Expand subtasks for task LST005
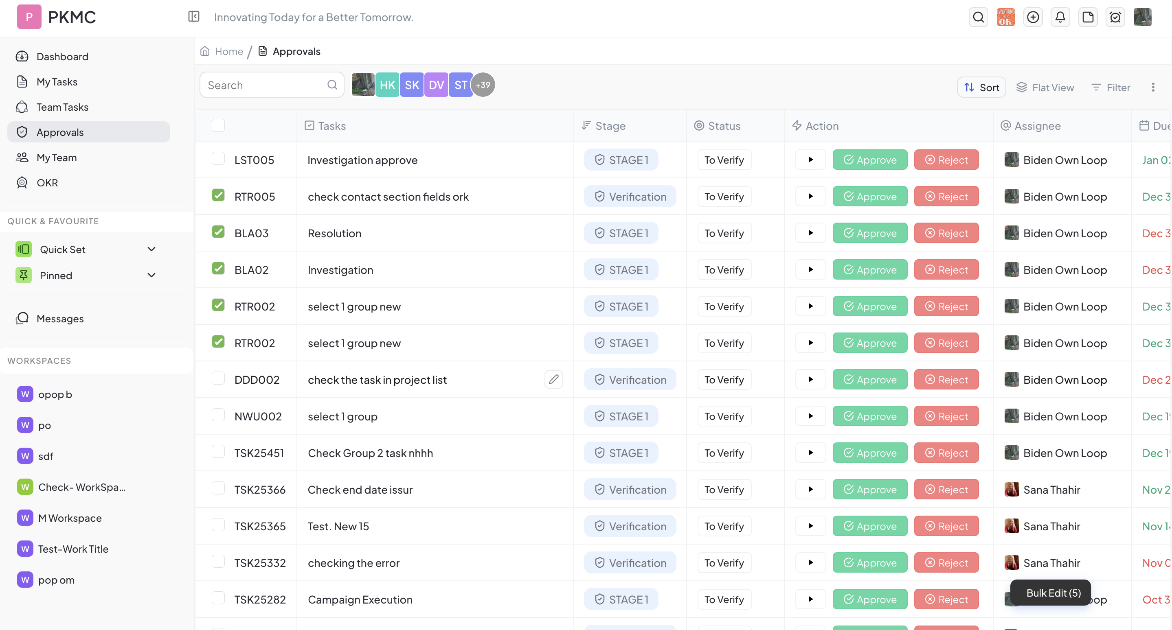 point(810,160)
